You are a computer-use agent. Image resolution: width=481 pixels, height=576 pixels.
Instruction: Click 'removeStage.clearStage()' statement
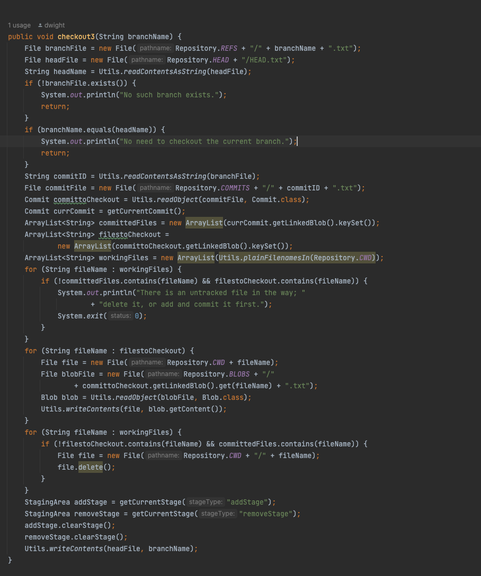(x=76, y=537)
